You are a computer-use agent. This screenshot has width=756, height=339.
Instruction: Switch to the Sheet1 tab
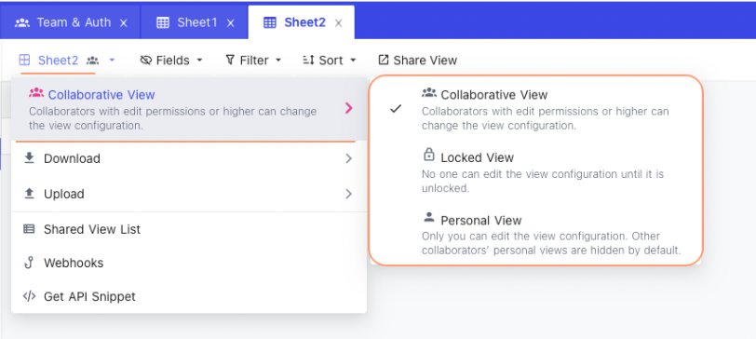coord(196,22)
